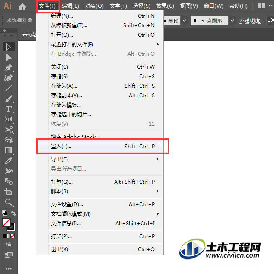Click the default fill and stroke icon
Image resolution: width=274 pixels, height=274 pixels.
pyautogui.click(x=5, y=213)
